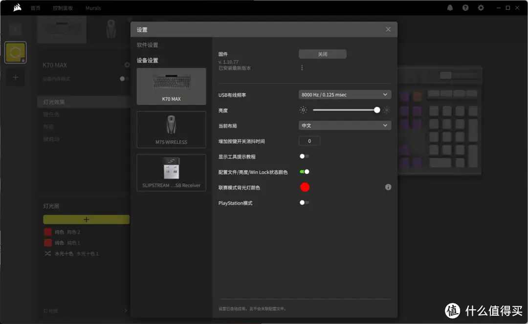528x324 pixels.
Task: Click the 亮度 brightness slider handle
Action: (377, 110)
